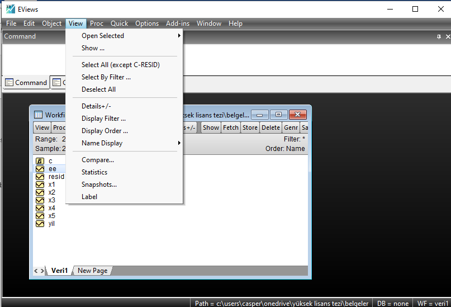Viewport: 451px width, 307px height.
Task: Select the resid series icon
Action: 40,176
